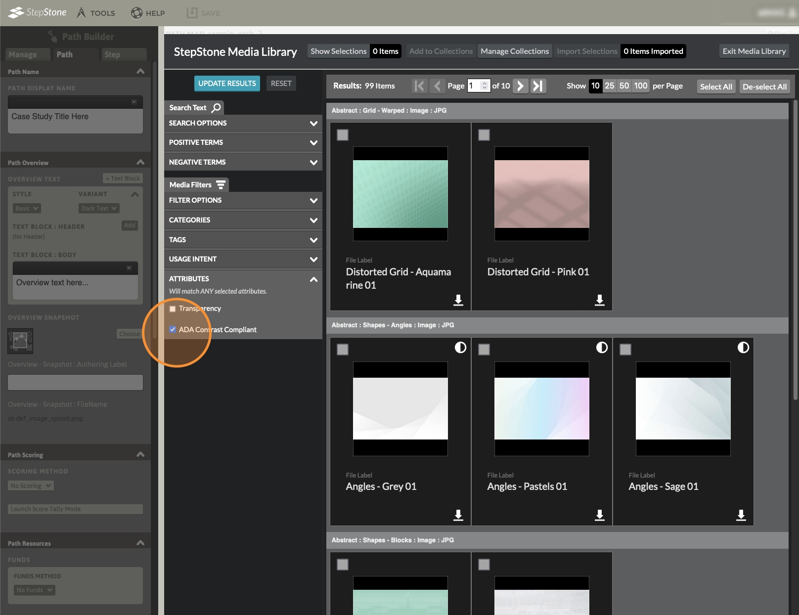799x615 pixels.
Task: Switch to the Path tab
Action: pyautogui.click(x=75, y=54)
